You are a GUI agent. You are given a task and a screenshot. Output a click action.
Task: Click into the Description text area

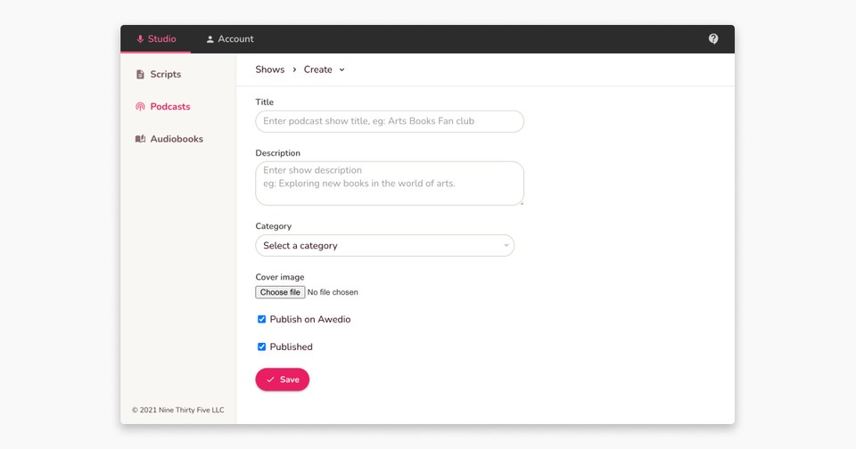point(389,184)
